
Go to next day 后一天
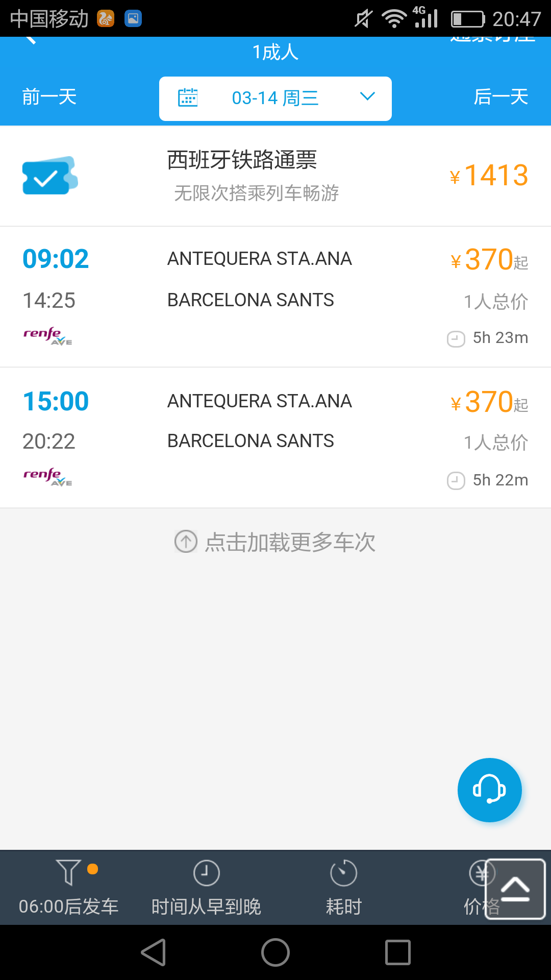[x=500, y=97]
